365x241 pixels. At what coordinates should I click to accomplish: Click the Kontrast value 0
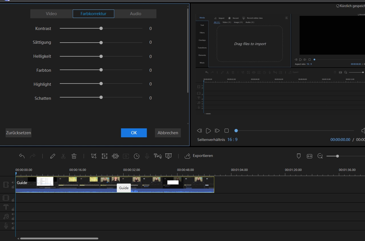tap(150, 29)
